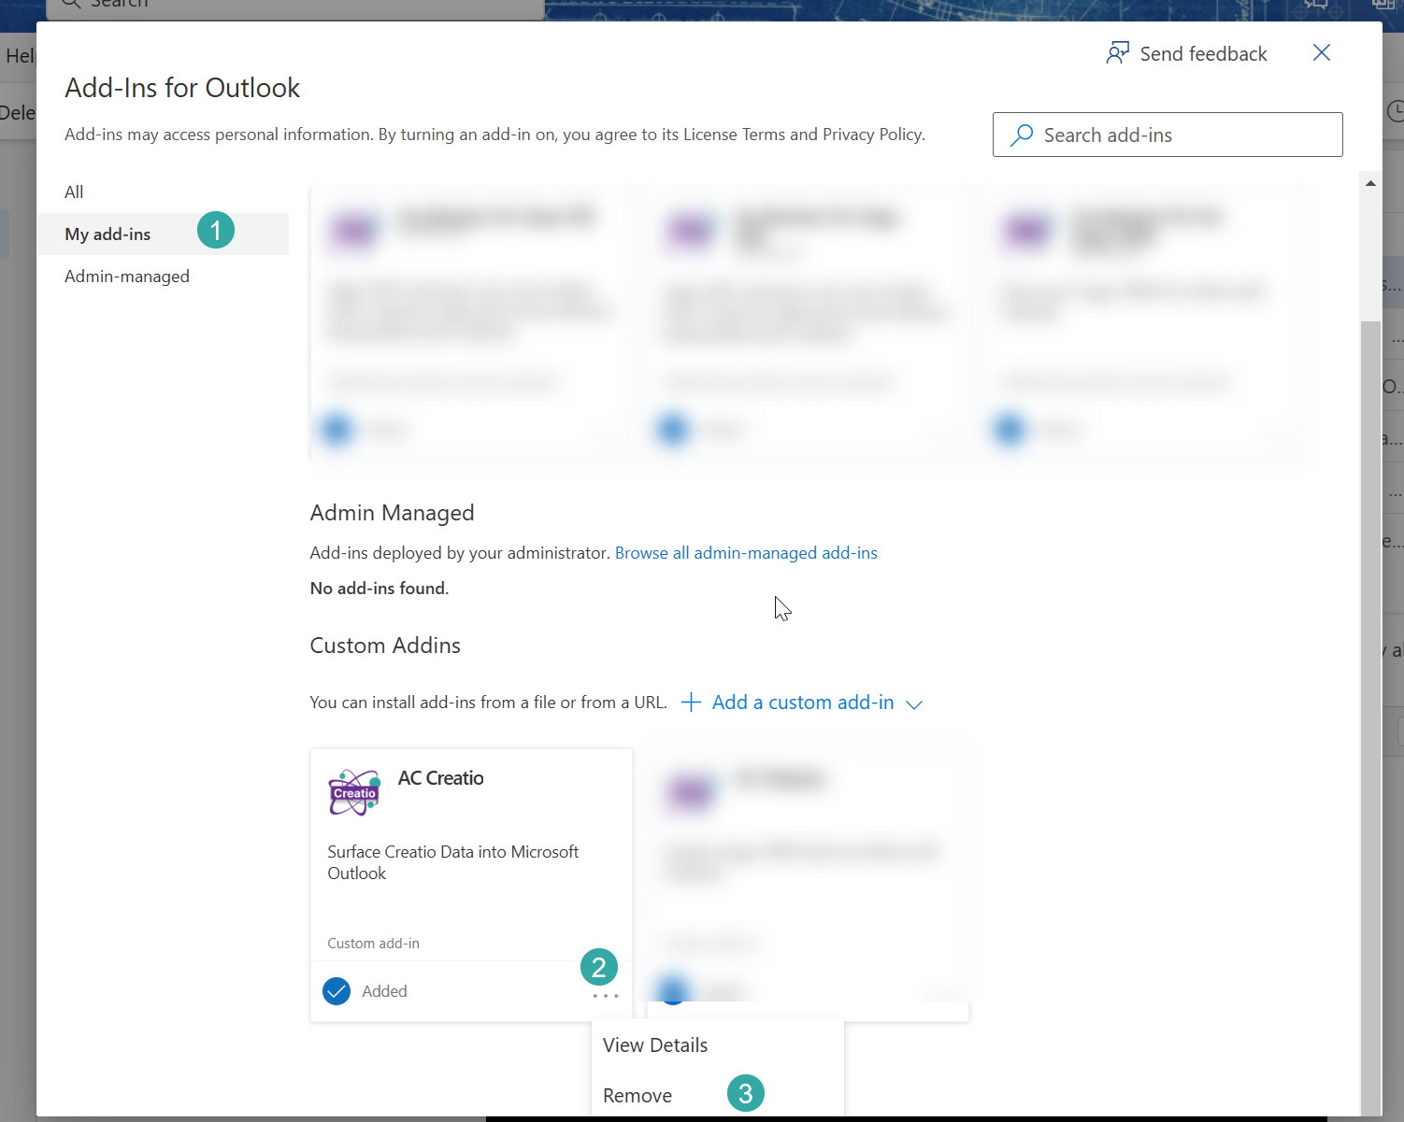Select the All category
The image size is (1404, 1122).
pyautogui.click(x=74, y=192)
